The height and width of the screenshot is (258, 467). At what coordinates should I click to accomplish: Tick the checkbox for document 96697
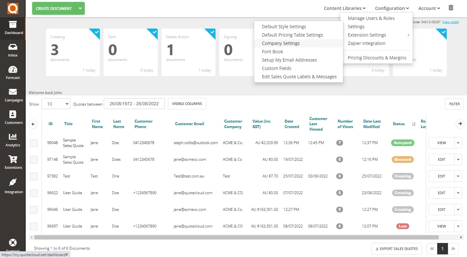[x=33, y=226]
